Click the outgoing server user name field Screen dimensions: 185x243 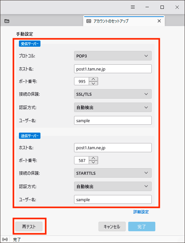coord(113,200)
